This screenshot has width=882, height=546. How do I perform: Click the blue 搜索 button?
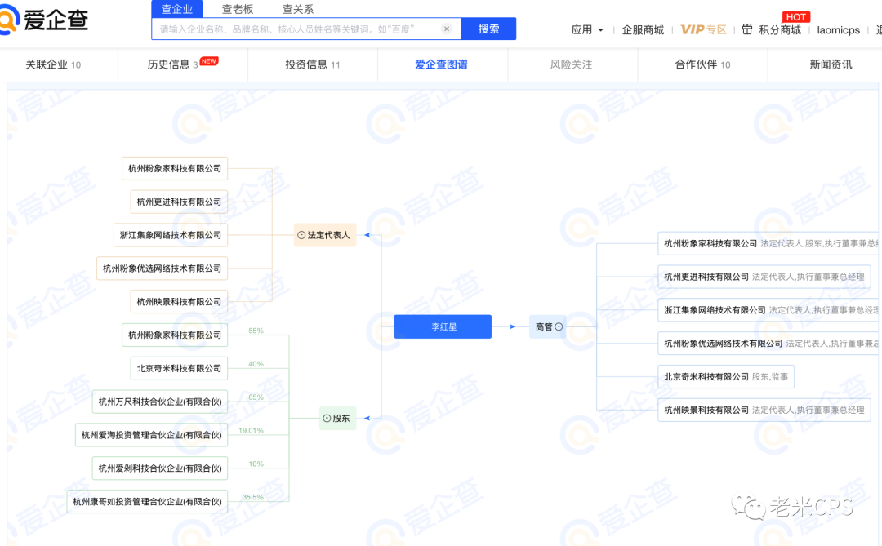pyautogui.click(x=489, y=29)
